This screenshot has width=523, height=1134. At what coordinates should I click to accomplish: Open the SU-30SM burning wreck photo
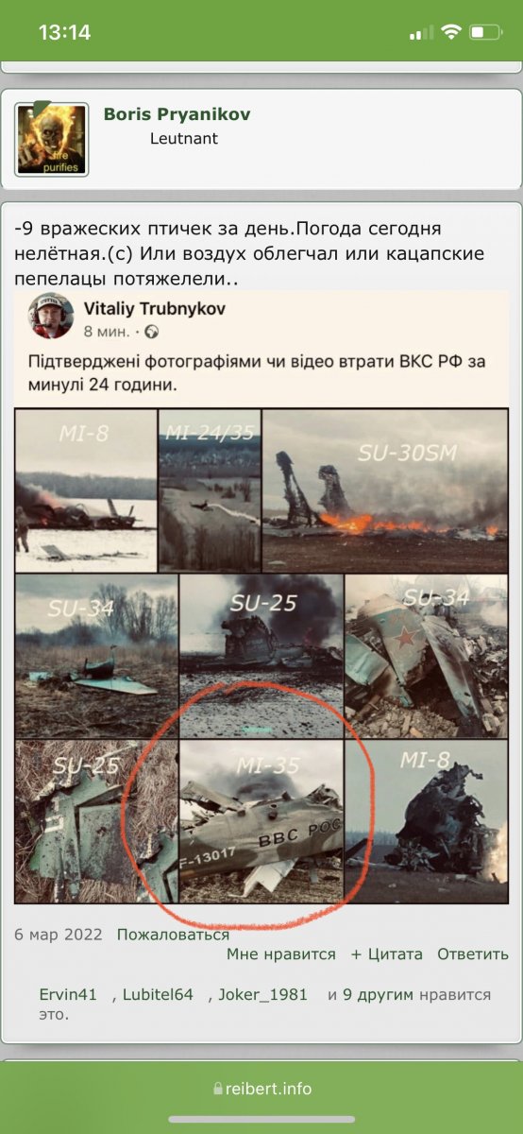[x=385, y=490]
